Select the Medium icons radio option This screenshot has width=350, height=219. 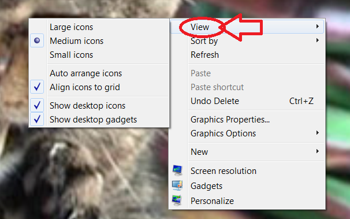point(37,40)
